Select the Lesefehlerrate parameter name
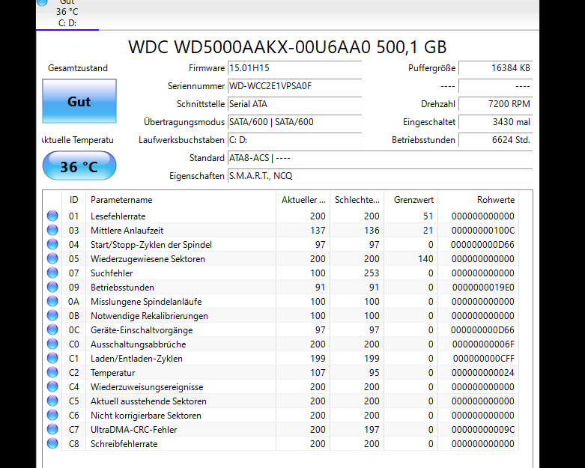This screenshot has width=585, height=468. point(118,216)
